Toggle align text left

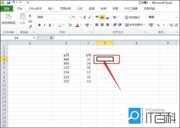97,25
